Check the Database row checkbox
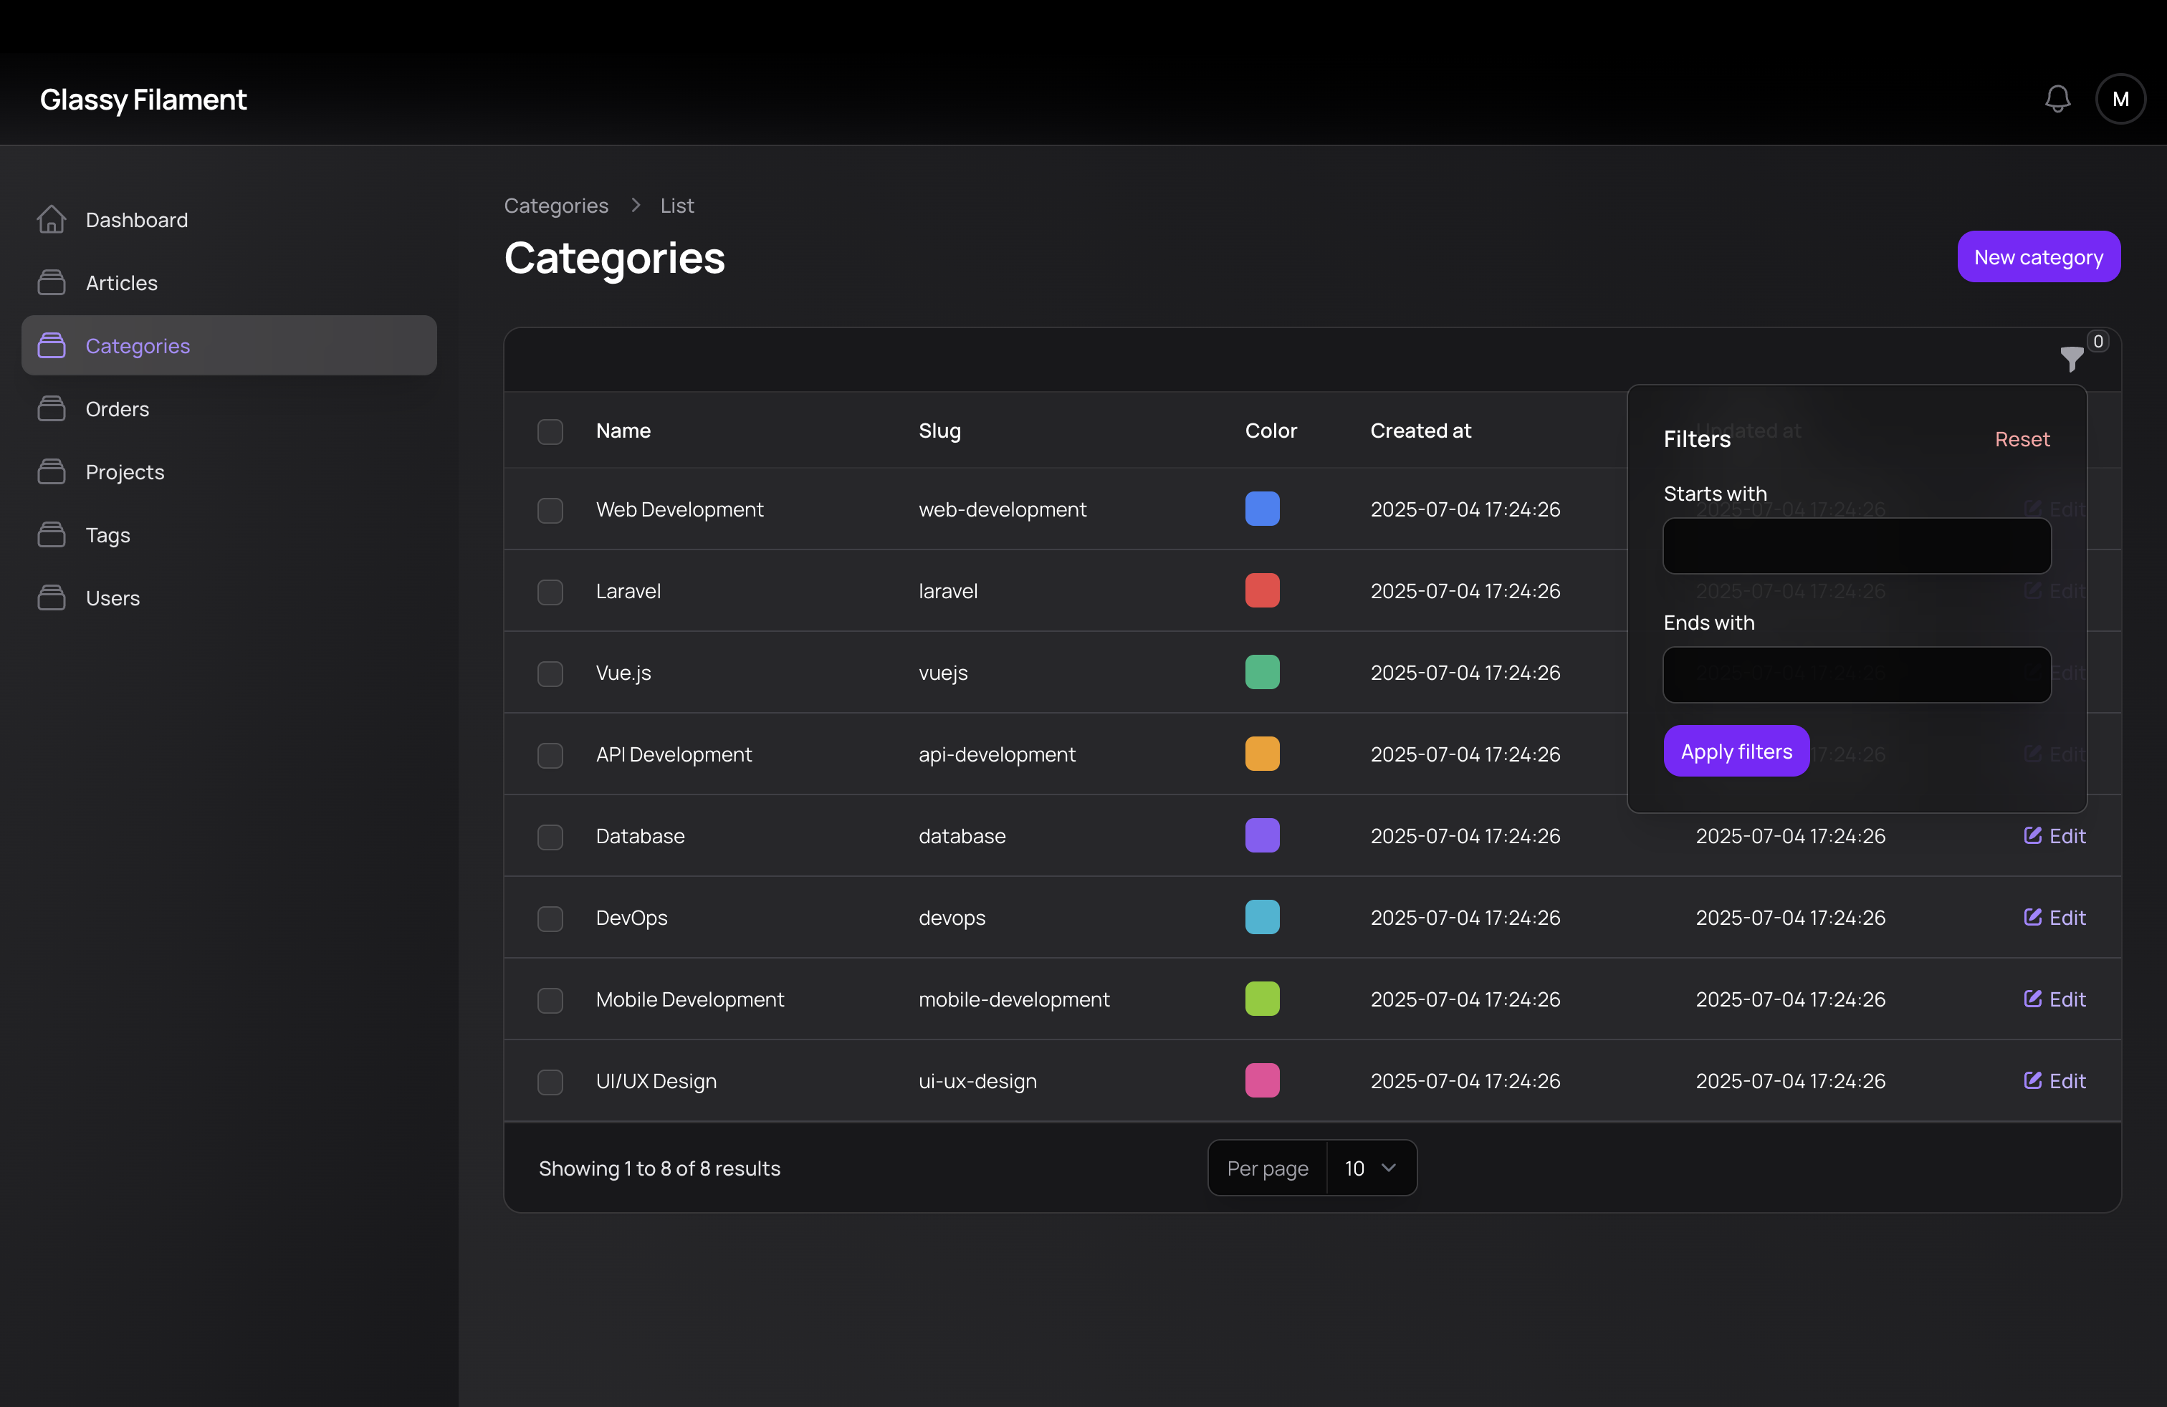Viewport: 2167px width, 1407px height. 550,837
